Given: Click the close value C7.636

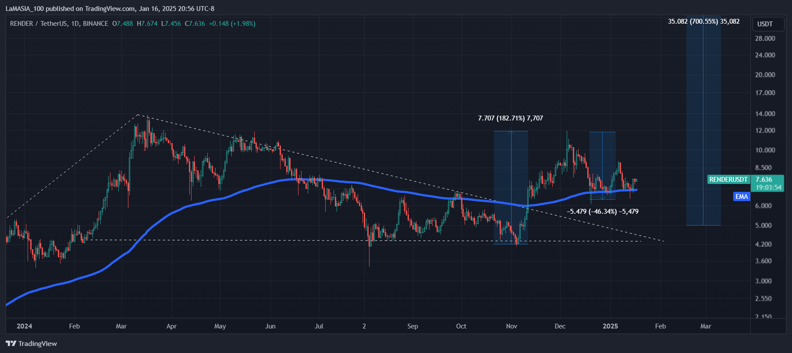Looking at the screenshot, I should pos(195,24).
